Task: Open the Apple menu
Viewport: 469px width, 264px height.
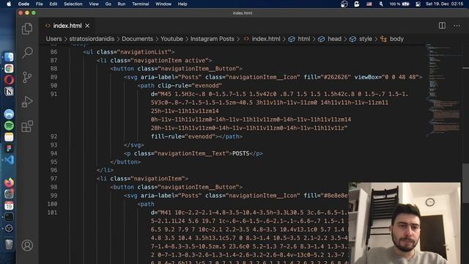Action: pos(9,4)
